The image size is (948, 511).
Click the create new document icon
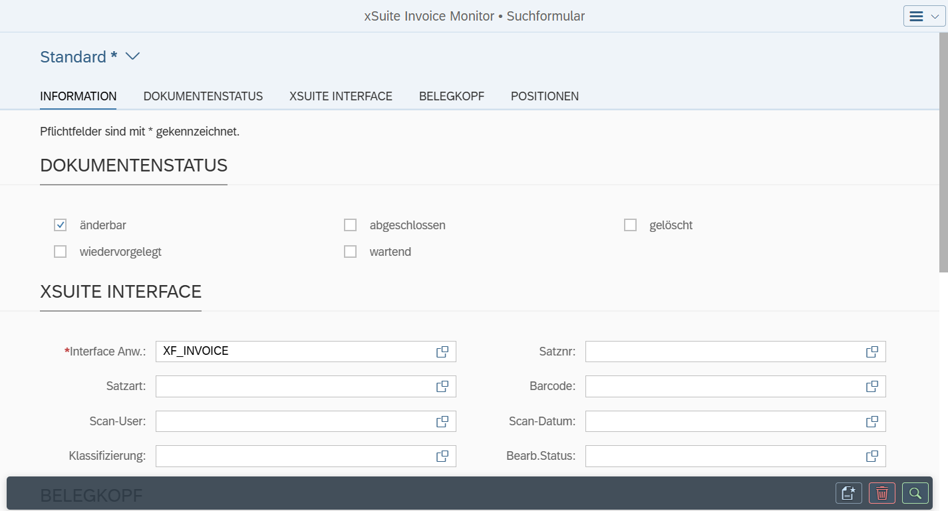848,493
